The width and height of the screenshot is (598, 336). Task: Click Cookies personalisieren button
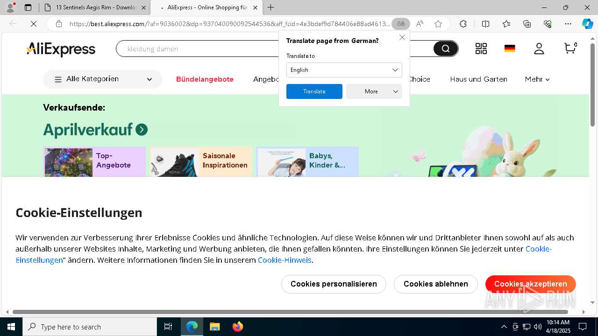coord(334,284)
